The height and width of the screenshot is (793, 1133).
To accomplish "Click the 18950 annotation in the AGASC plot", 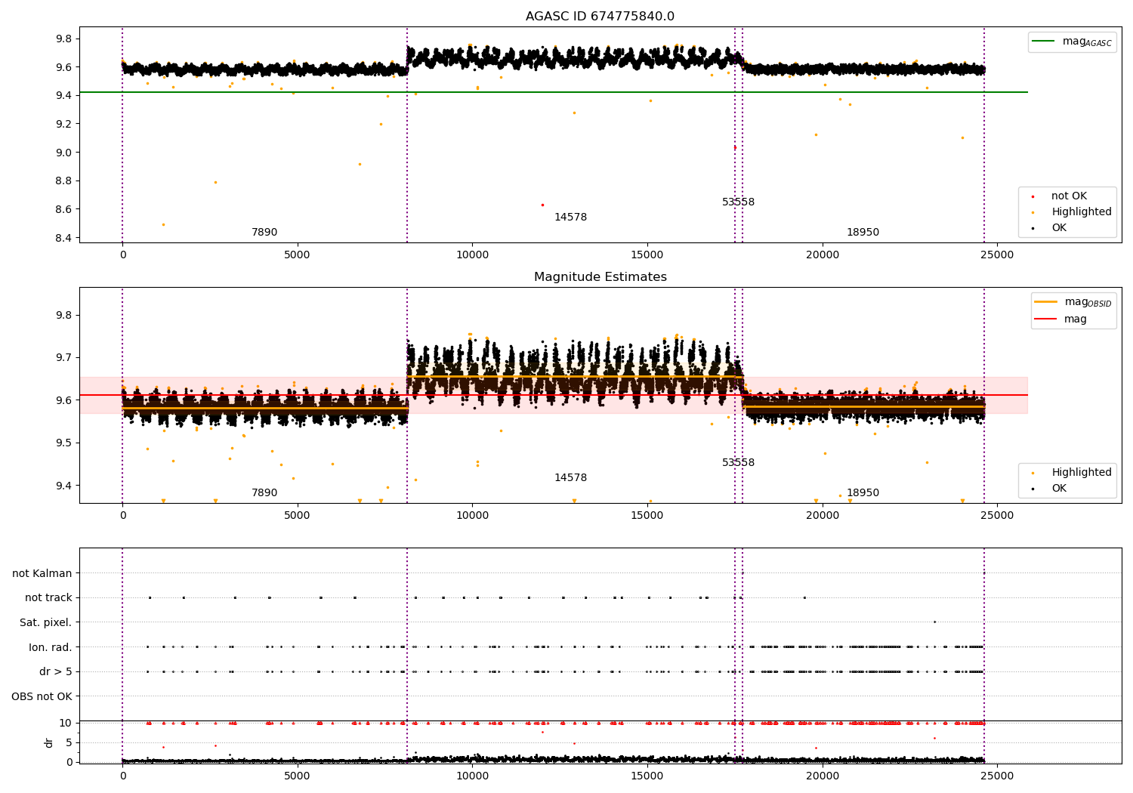I will (x=863, y=233).
